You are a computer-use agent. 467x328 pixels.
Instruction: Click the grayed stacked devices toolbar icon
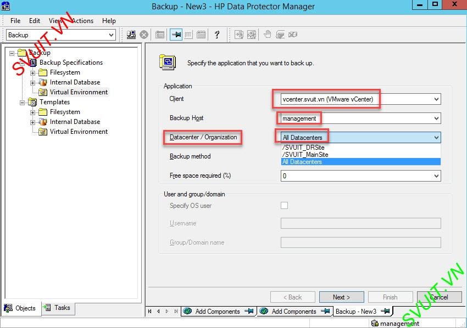(280, 35)
